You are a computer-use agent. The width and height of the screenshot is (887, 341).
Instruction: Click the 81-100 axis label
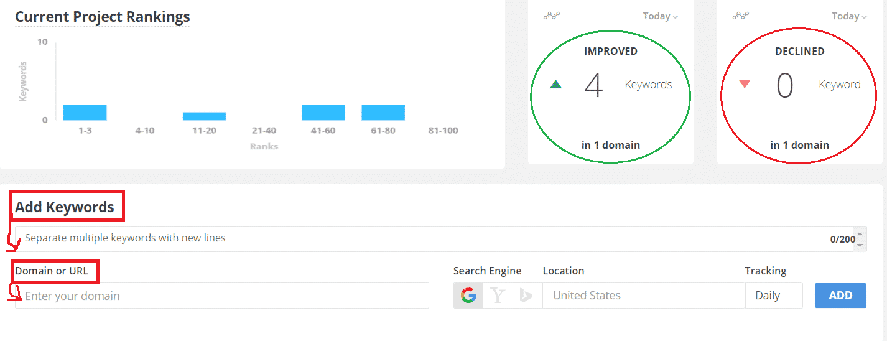443,131
